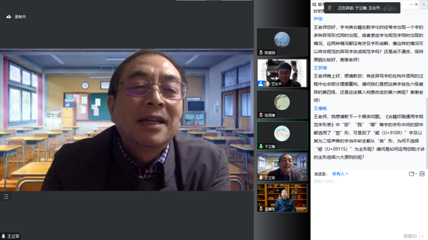Click the muted microphone icon in the speaking banner
The image size is (428, 240).
[329, 8]
